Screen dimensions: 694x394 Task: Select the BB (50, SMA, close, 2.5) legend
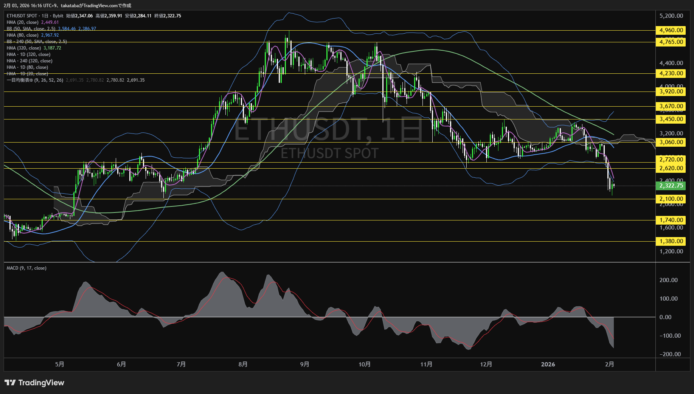point(31,29)
